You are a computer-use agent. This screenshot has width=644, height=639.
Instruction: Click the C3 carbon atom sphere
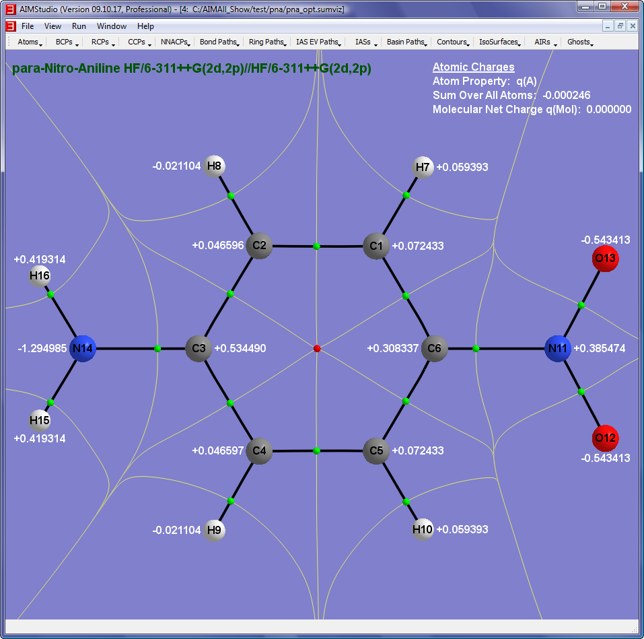point(199,349)
